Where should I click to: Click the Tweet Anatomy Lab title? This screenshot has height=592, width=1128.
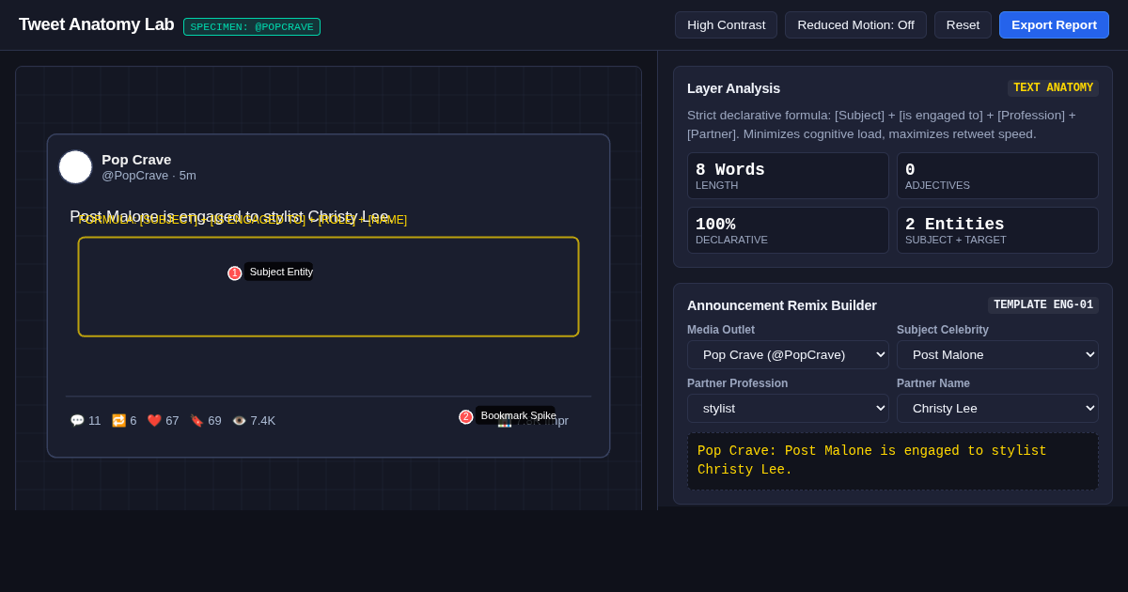(x=96, y=24)
